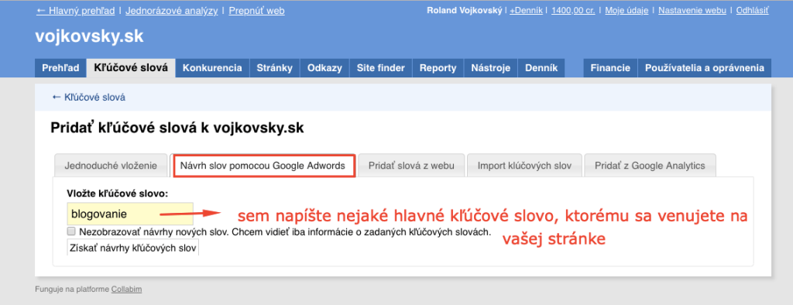Click the 1400,00 cr. credit link
This screenshot has height=305, width=793.
[574, 10]
